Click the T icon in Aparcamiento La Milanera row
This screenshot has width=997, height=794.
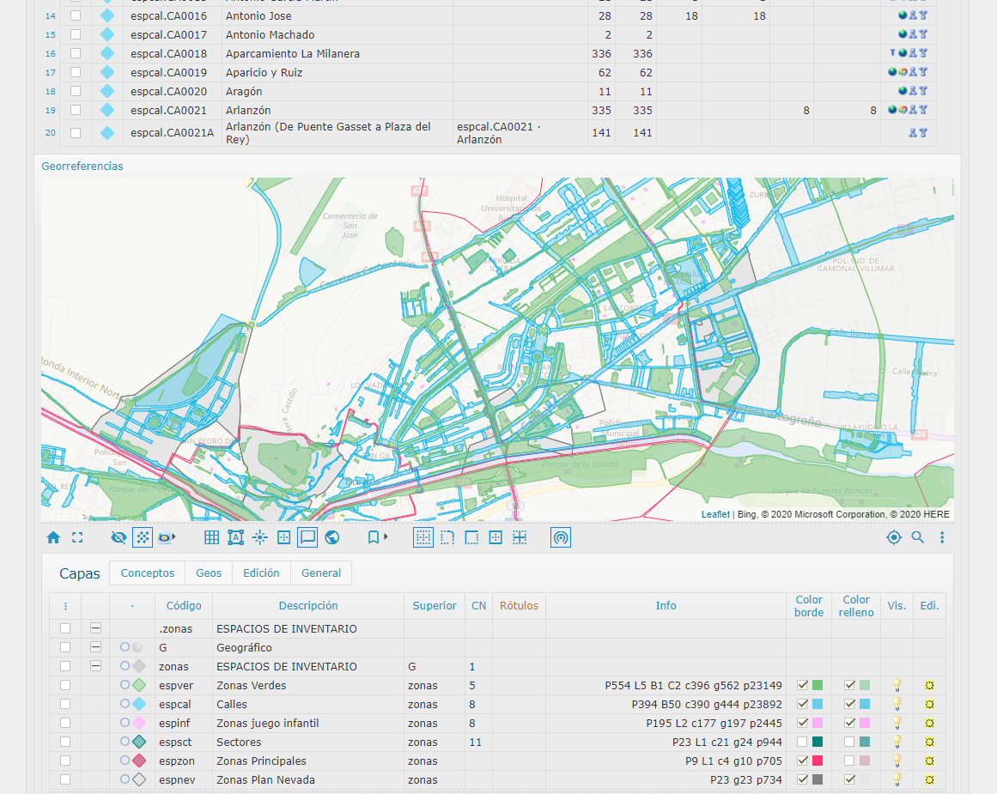[x=893, y=53]
